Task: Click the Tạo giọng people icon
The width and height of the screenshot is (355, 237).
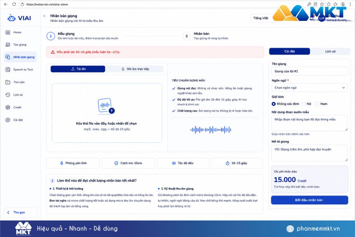Action: pyautogui.click(x=8, y=45)
